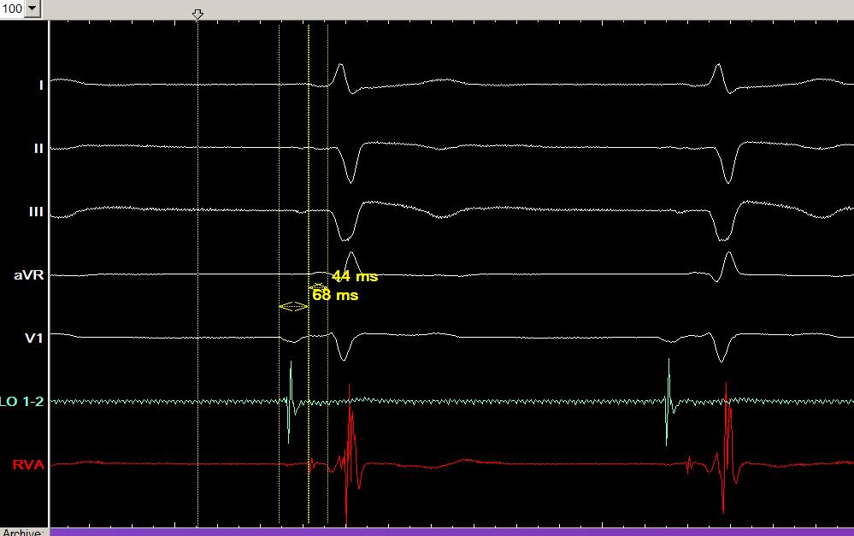Click the purple archive timeline bar

tap(451, 533)
